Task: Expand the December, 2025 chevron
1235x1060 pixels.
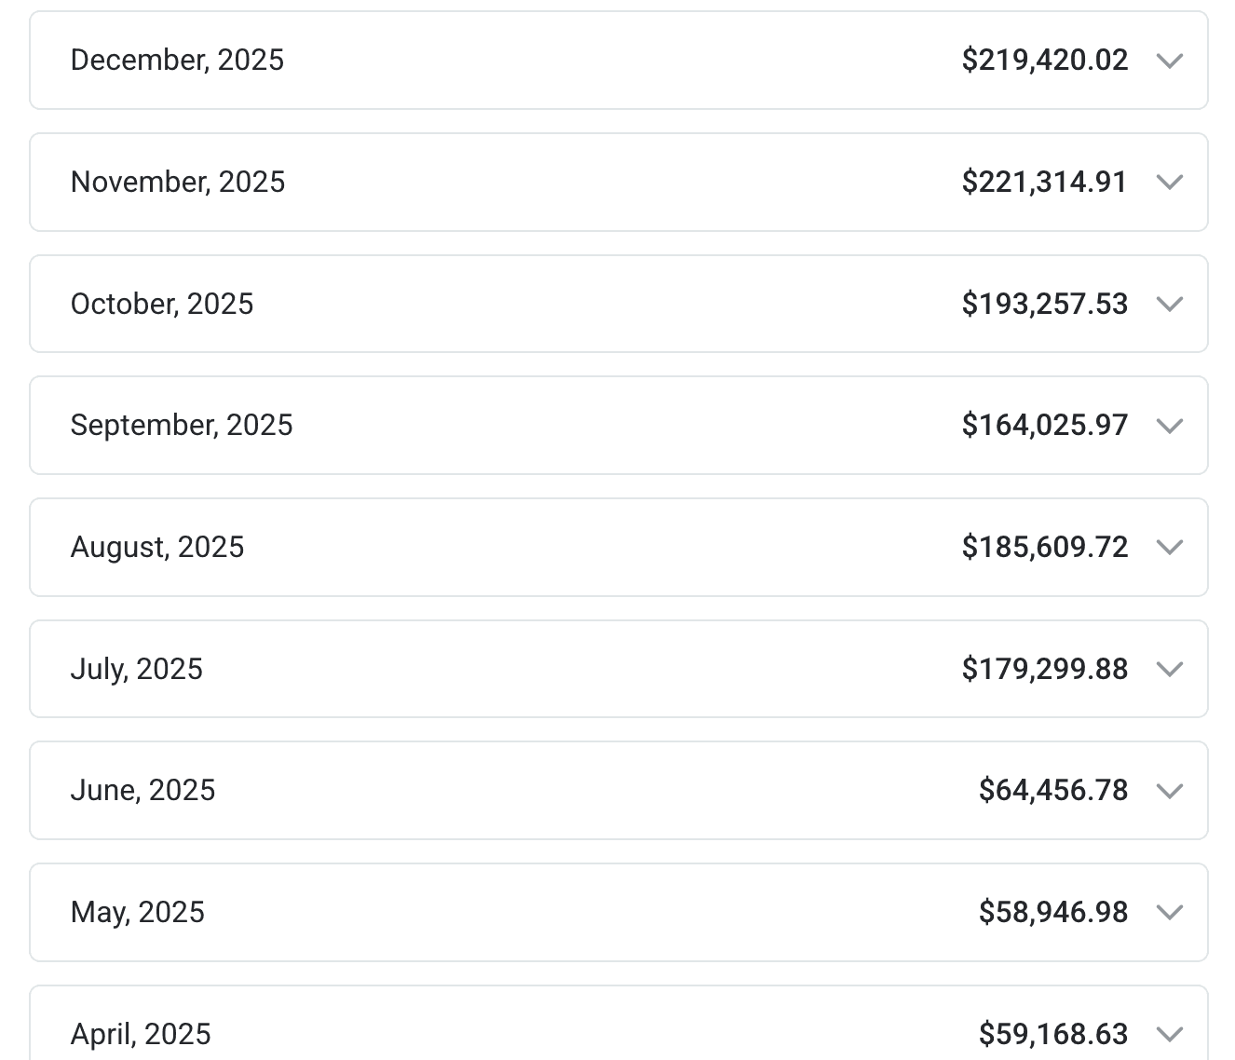Action: 1169,61
